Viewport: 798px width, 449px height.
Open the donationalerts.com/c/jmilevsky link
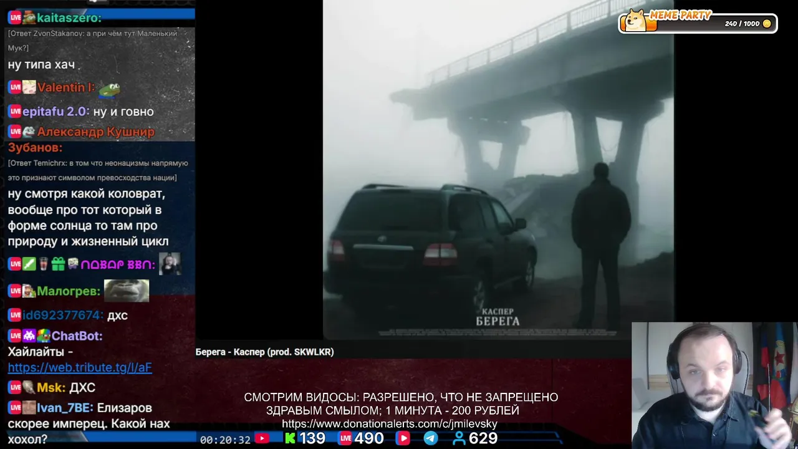390,424
